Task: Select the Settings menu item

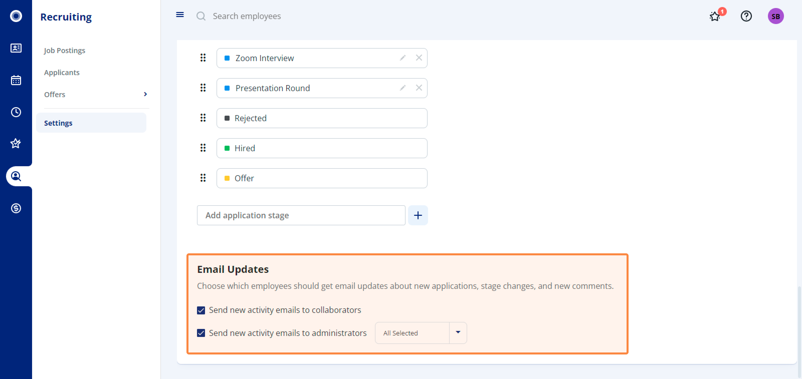Action: click(x=91, y=123)
